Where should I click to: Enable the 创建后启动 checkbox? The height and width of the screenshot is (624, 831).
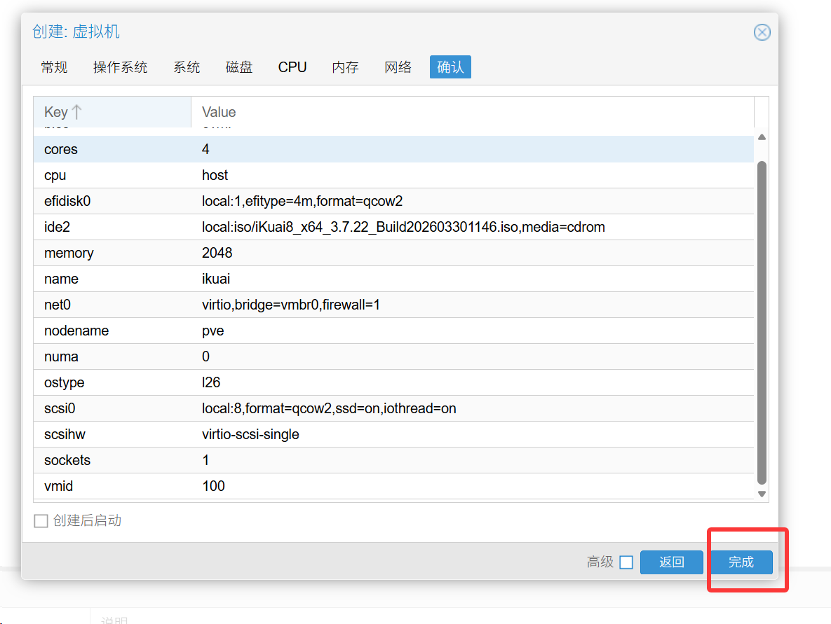pyautogui.click(x=41, y=520)
